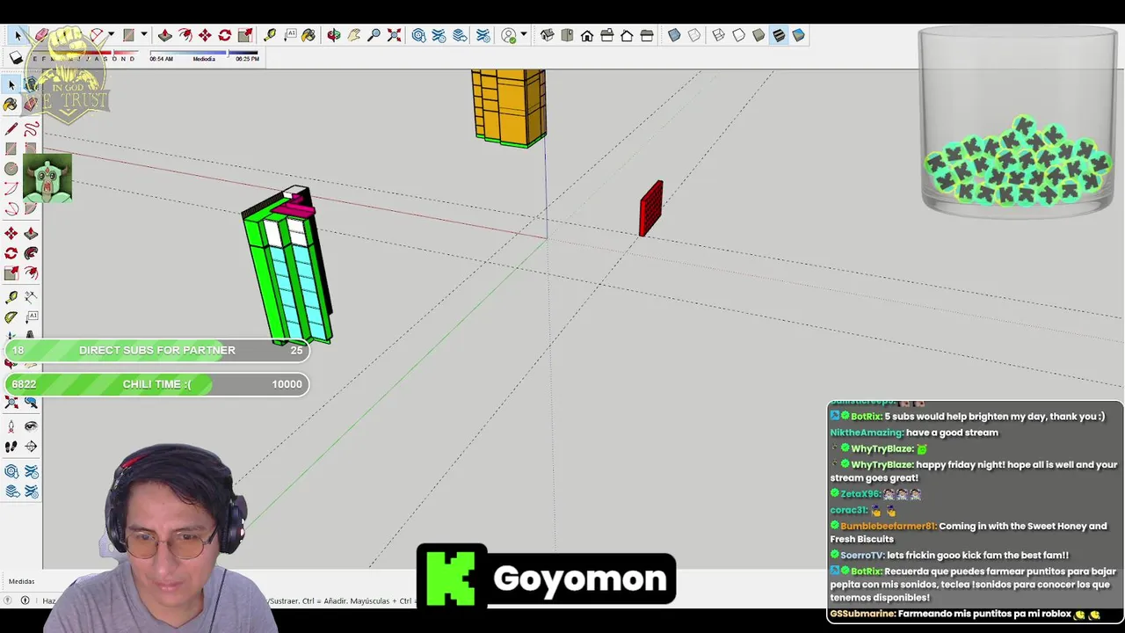Open the account sign-in dropdown arrow
The image size is (1125, 633).
524,35
